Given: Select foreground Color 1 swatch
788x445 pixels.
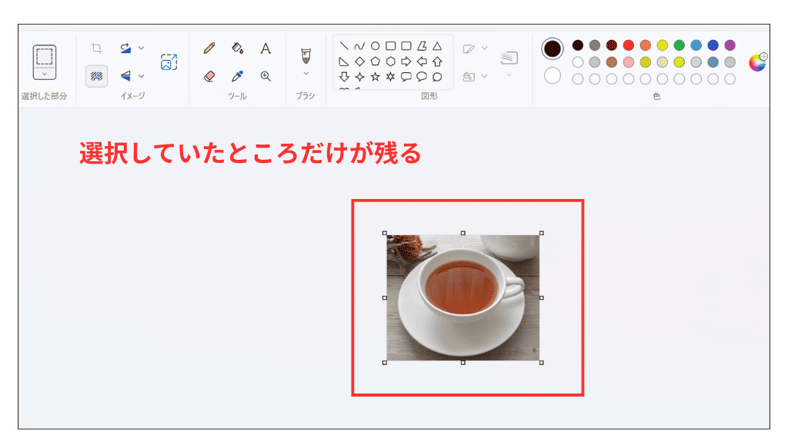Looking at the screenshot, I should tap(552, 47).
